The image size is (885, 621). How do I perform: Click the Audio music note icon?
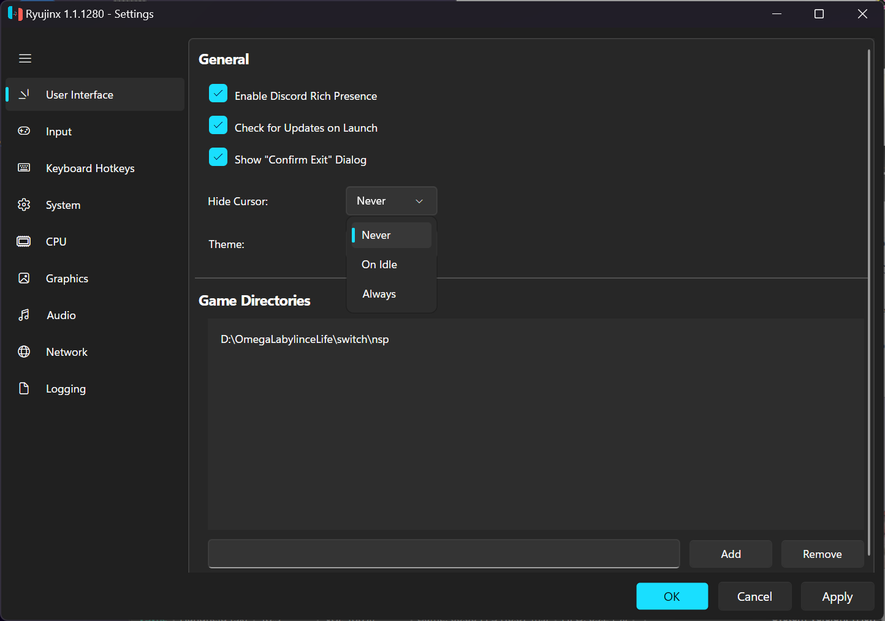[x=24, y=315]
